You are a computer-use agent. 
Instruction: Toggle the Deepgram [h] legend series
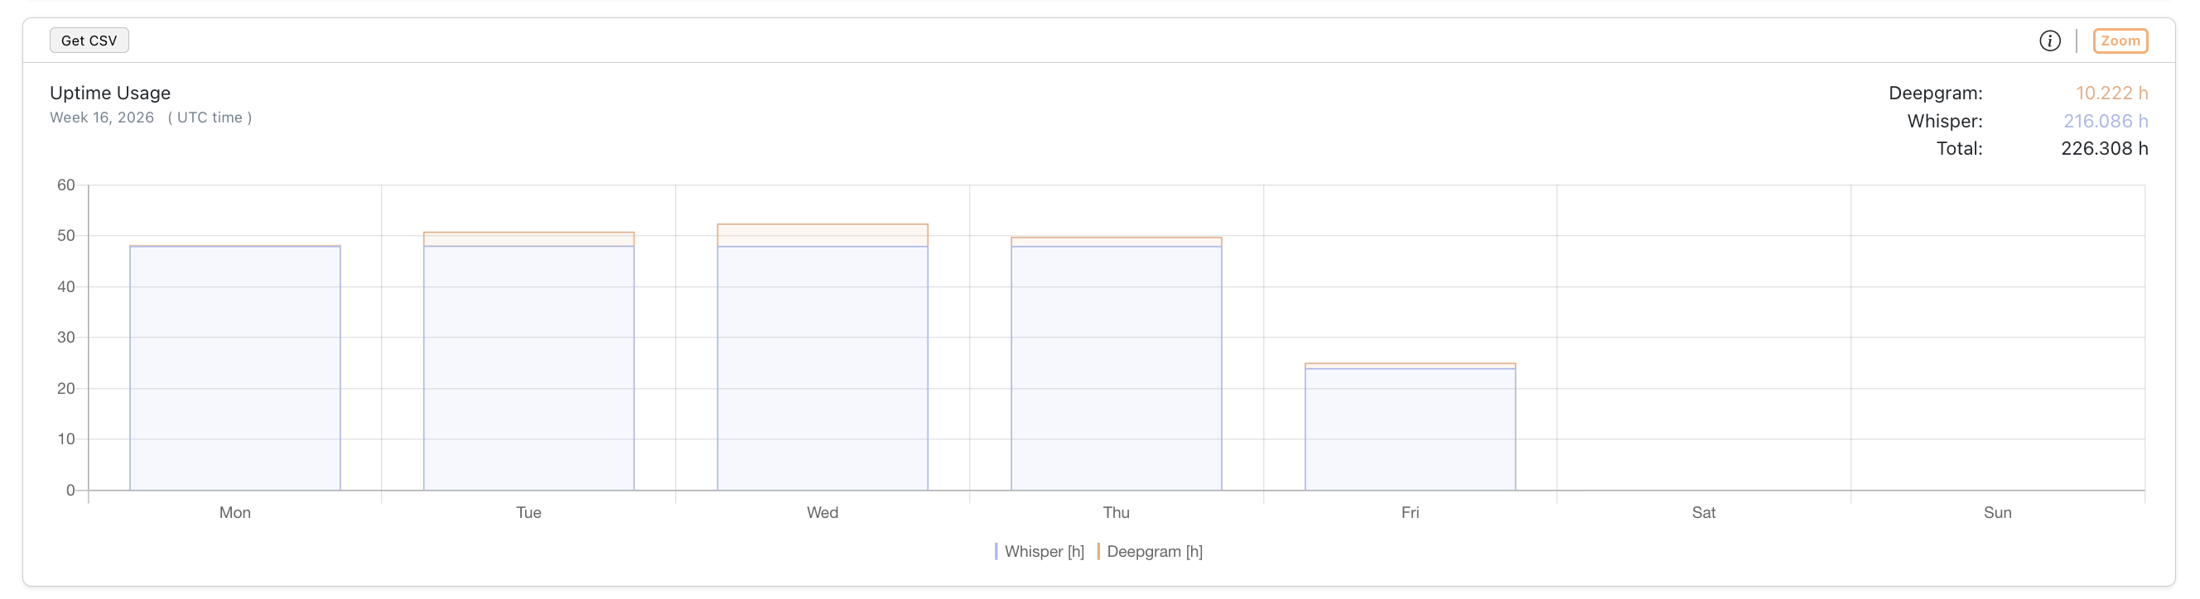[1153, 551]
